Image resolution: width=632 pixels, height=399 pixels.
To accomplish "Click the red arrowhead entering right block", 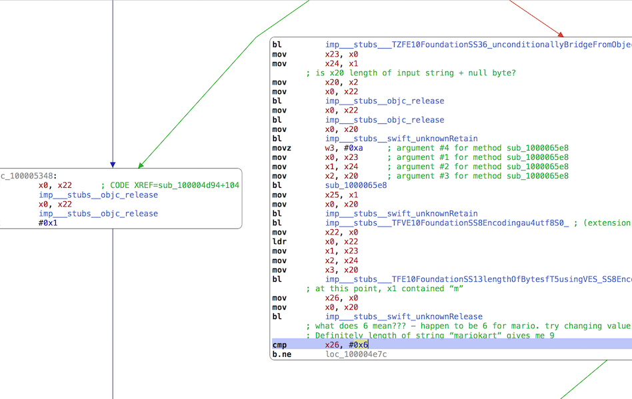I will pos(561,34).
